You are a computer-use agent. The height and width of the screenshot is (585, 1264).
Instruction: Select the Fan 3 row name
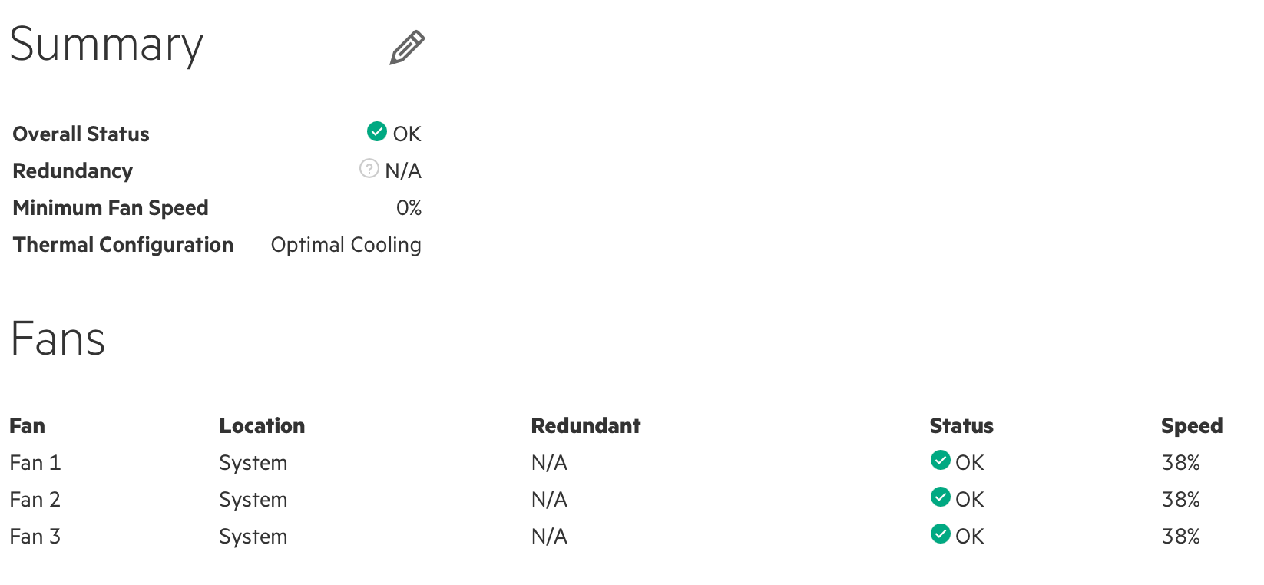(x=35, y=537)
